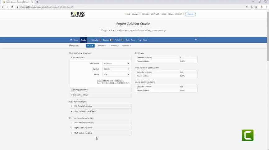Expand Generator settings section

click(100, 95)
